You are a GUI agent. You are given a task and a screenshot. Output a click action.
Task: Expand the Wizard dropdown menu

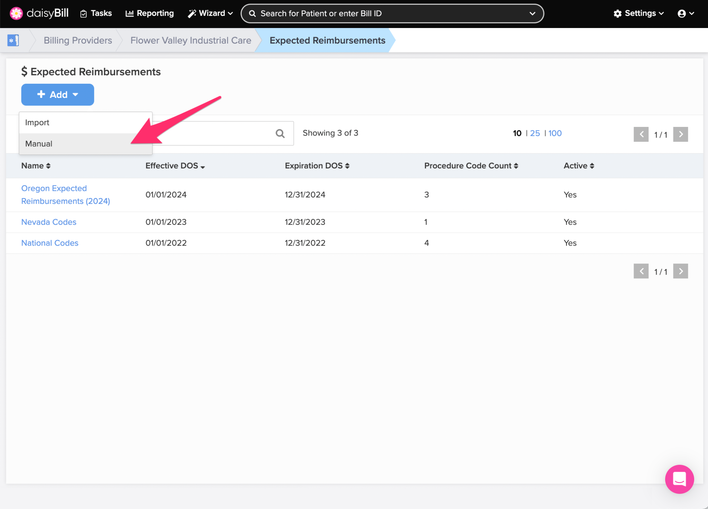210,13
